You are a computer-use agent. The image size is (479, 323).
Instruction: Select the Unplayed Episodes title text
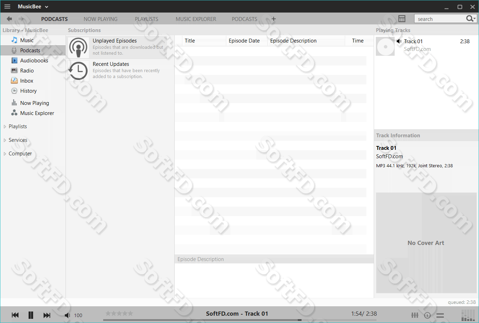coord(115,41)
